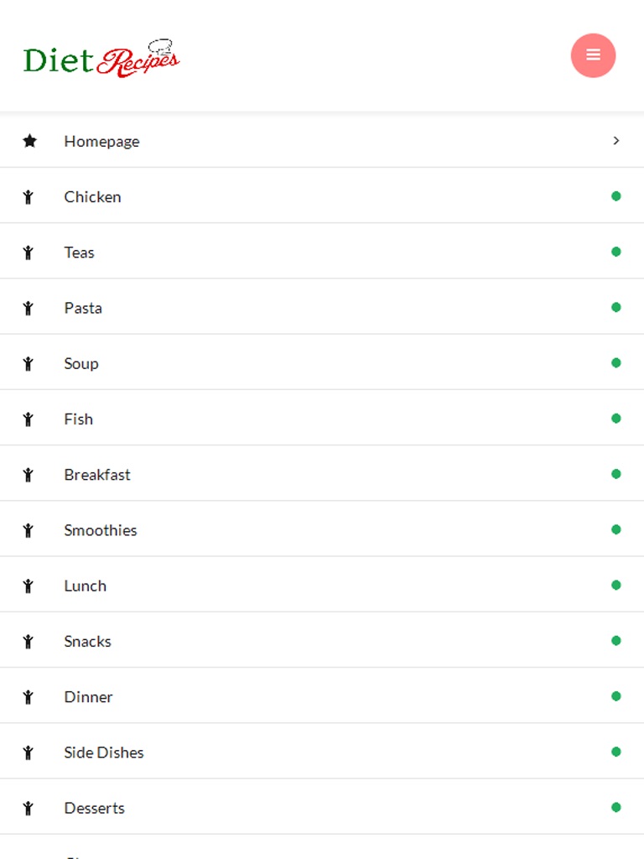Click the green dot on Fish row

pyautogui.click(x=616, y=419)
